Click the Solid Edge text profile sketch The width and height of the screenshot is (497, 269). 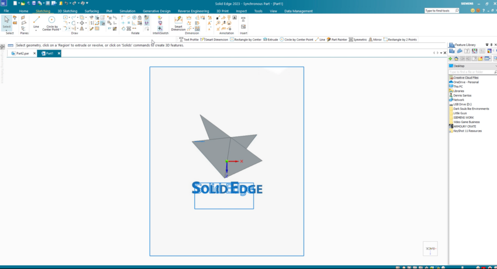pos(227,188)
